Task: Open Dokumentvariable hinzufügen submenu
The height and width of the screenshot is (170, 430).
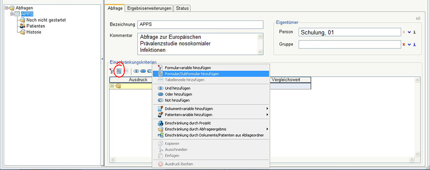Action: click(x=211, y=109)
